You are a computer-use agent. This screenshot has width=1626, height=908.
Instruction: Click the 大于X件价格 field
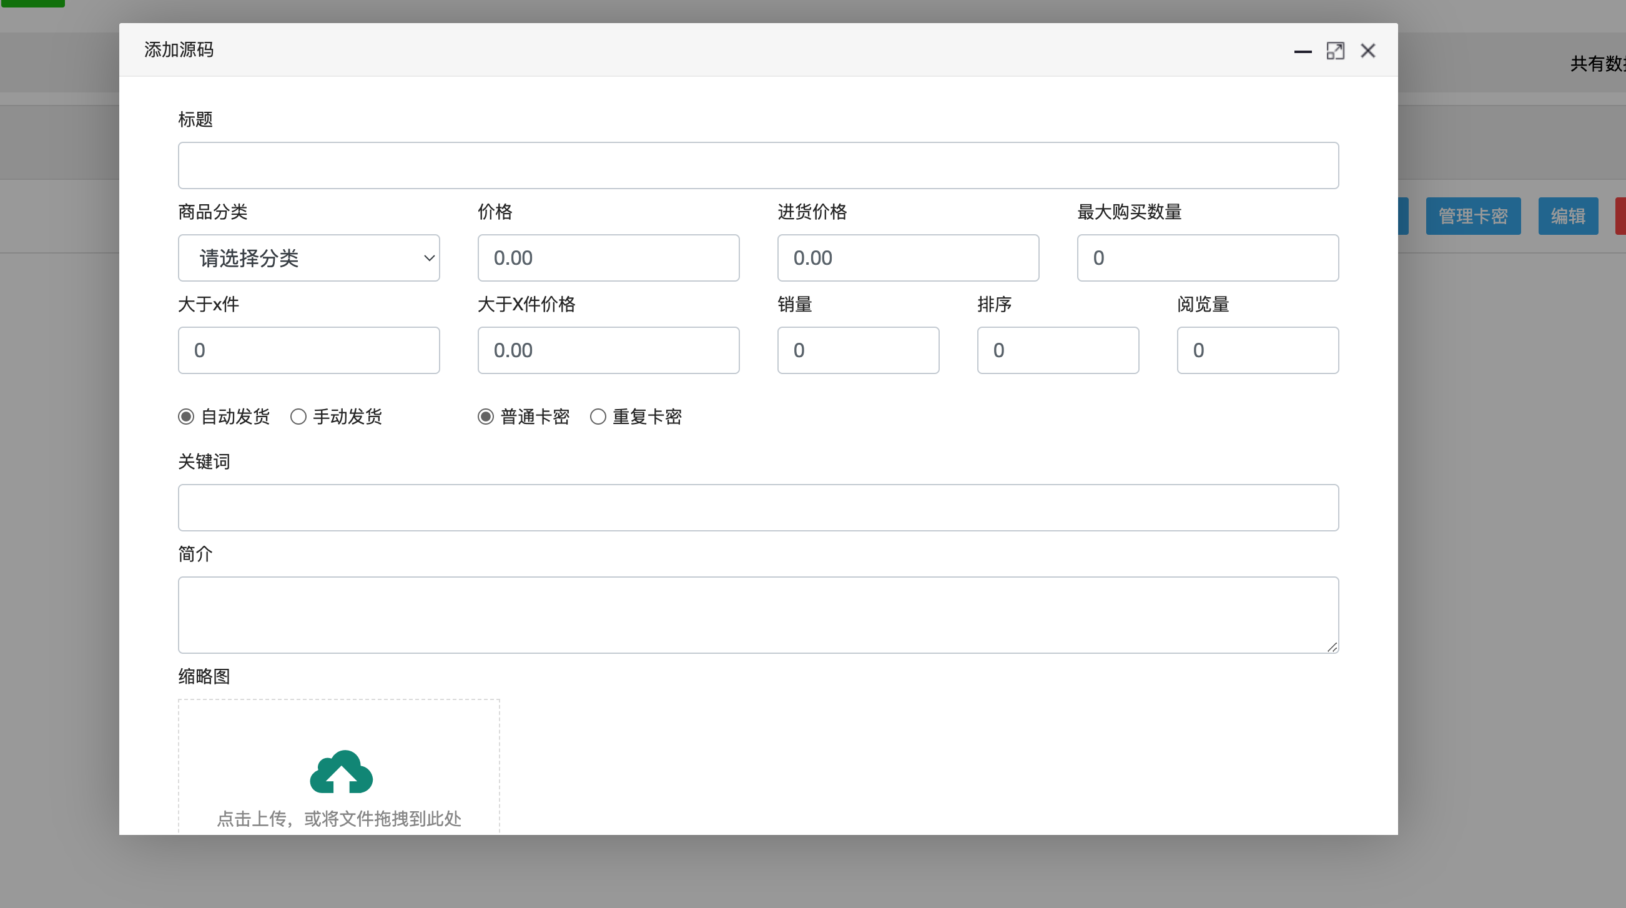click(608, 350)
